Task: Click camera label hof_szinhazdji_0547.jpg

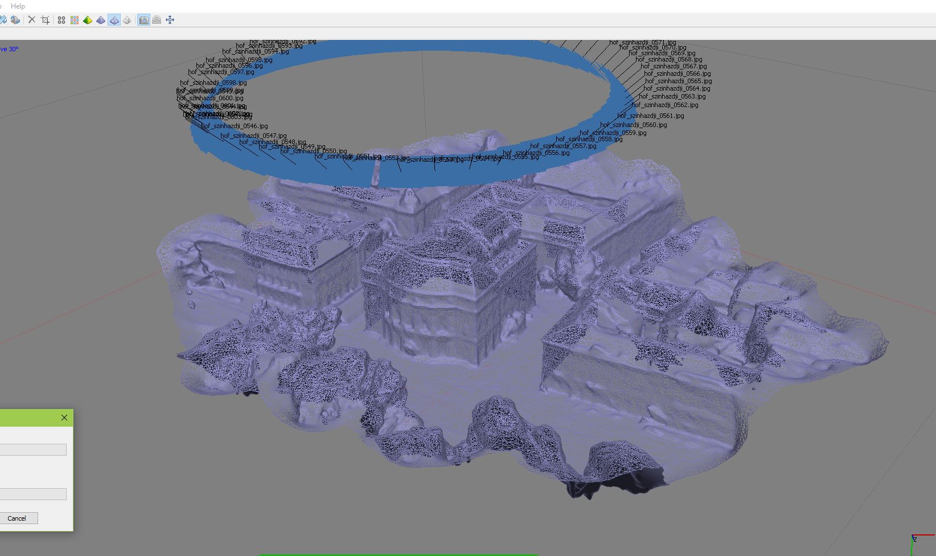Action: coord(254,136)
